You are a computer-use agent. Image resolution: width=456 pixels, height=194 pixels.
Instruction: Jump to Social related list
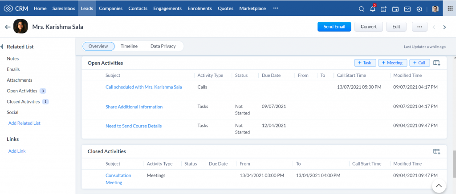point(12,112)
